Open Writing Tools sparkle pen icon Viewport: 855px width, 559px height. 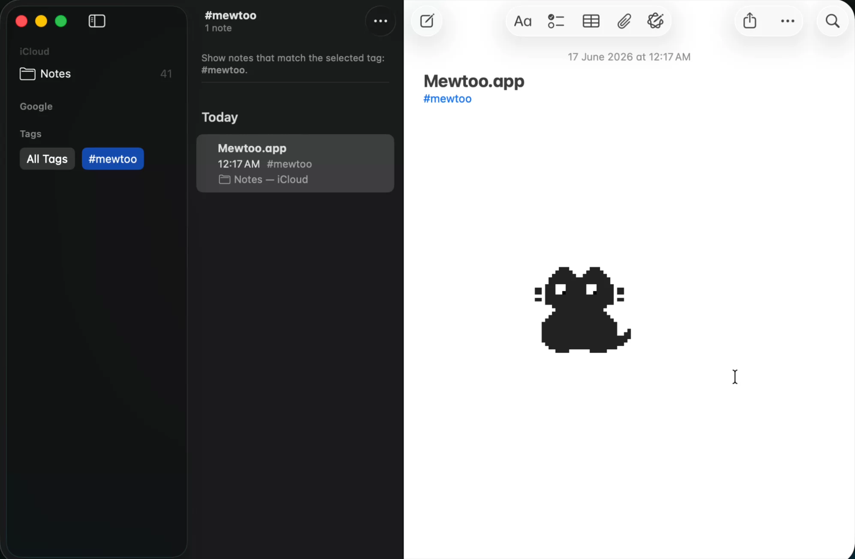[x=656, y=21]
